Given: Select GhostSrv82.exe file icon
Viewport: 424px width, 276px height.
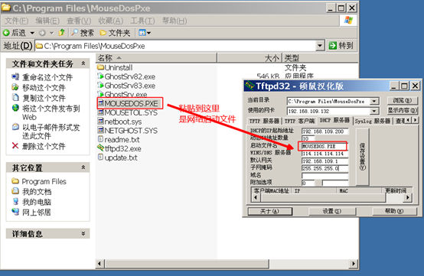Looking at the screenshot, I should (x=100, y=76).
